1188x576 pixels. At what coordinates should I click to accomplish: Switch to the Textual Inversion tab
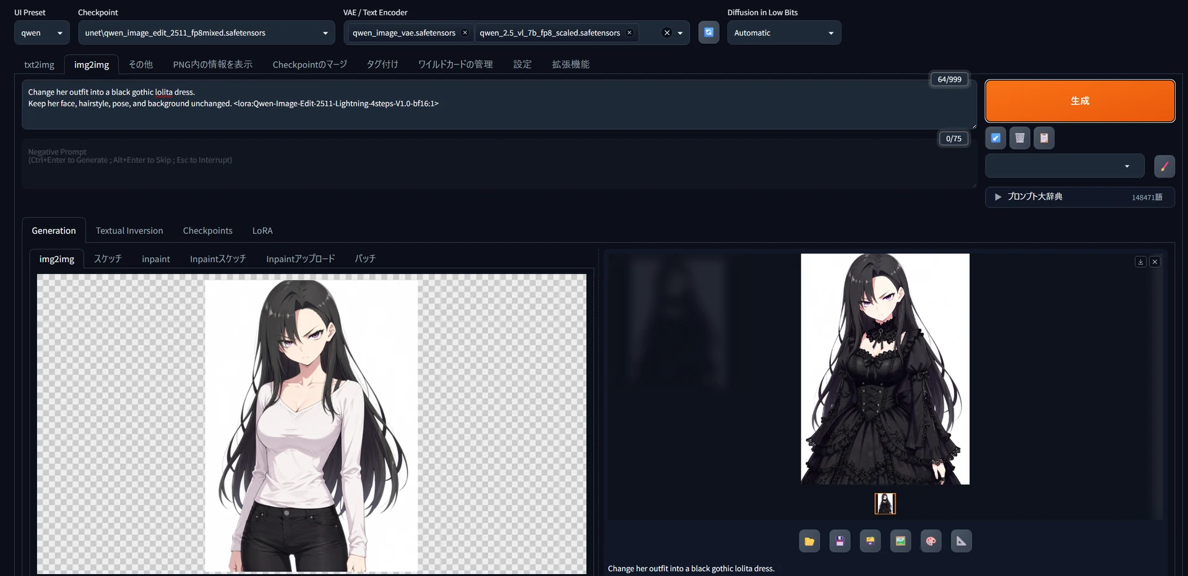click(129, 231)
